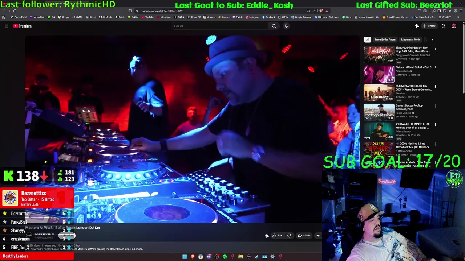Viewport: 465px width, 261px height.
Task: Click the video title Masters At Work
Action: [62, 228]
